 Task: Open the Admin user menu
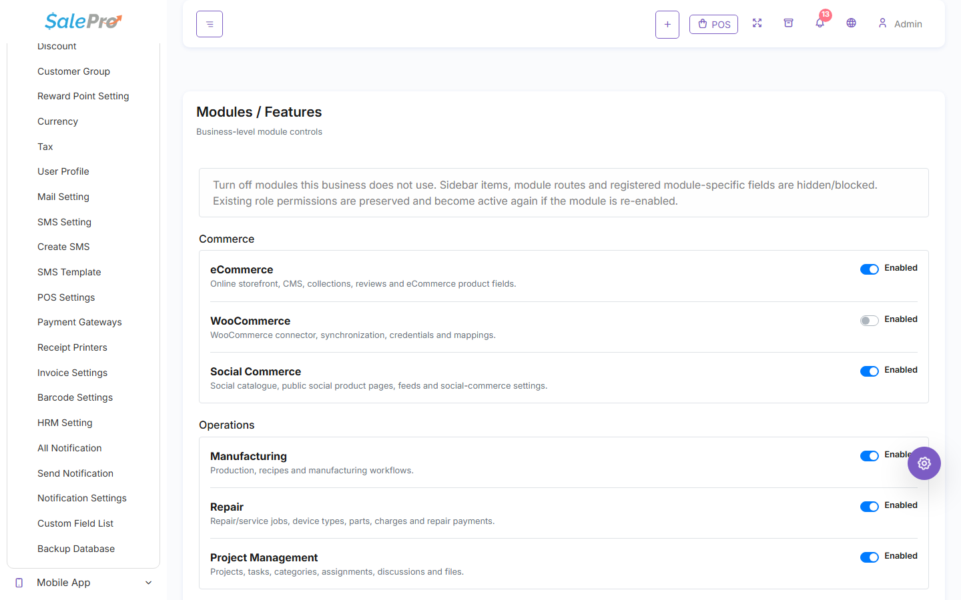point(900,24)
